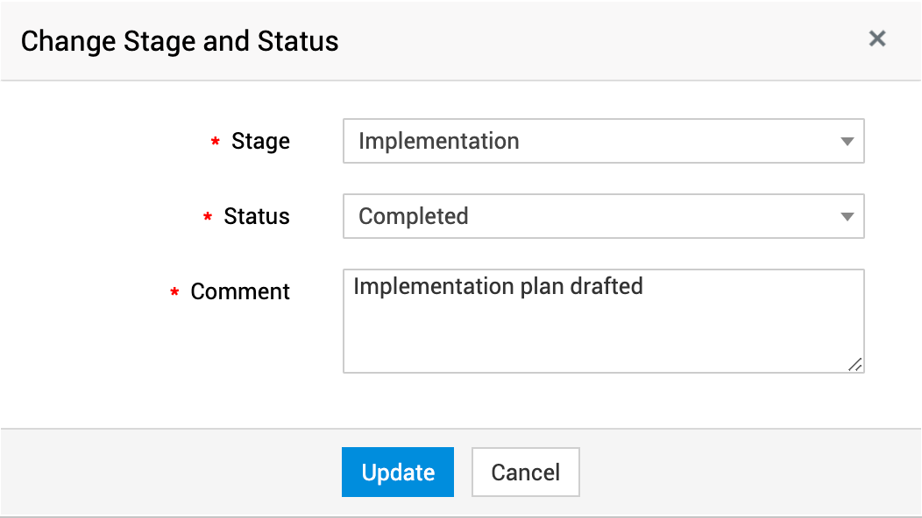This screenshot has width=922, height=518.
Task: Click the dialog title Change Stage and Status
Action: tap(180, 41)
